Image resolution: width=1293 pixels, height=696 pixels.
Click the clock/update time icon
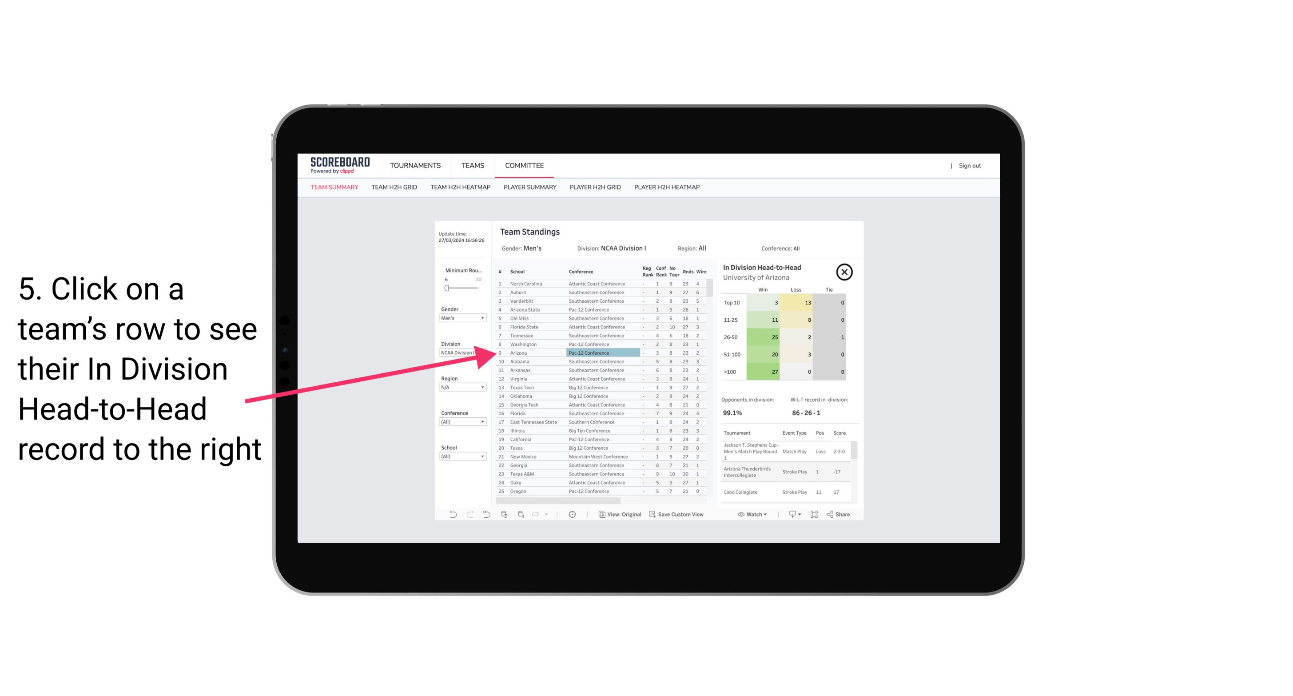pos(572,514)
